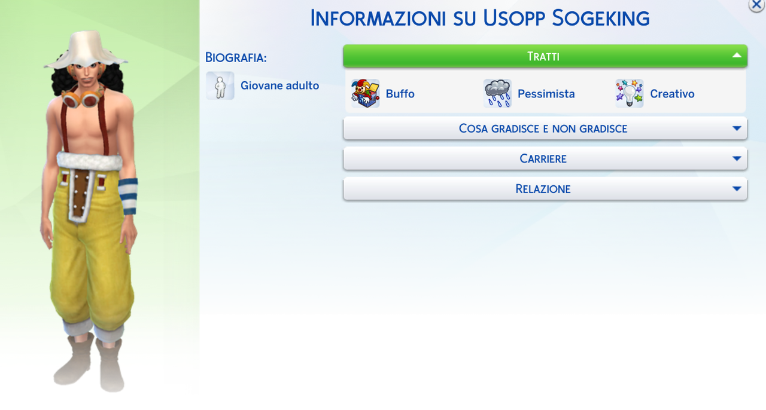Image resolution: width=766 pixels, height=410 pixels.
Task: Expand Cosa gradisce e non gradisce section
Action: [545, 128]
